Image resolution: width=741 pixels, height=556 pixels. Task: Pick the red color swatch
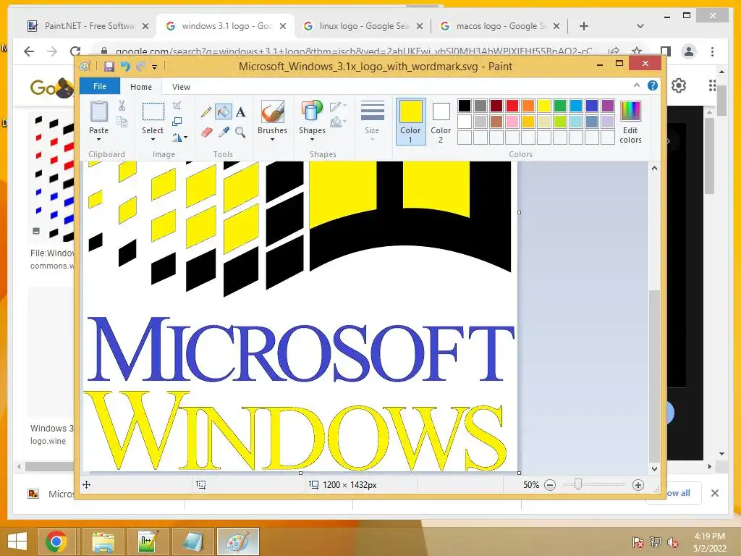click(512, 106)
